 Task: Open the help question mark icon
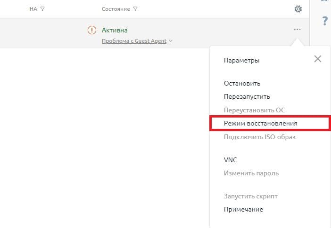click(325, 21)
